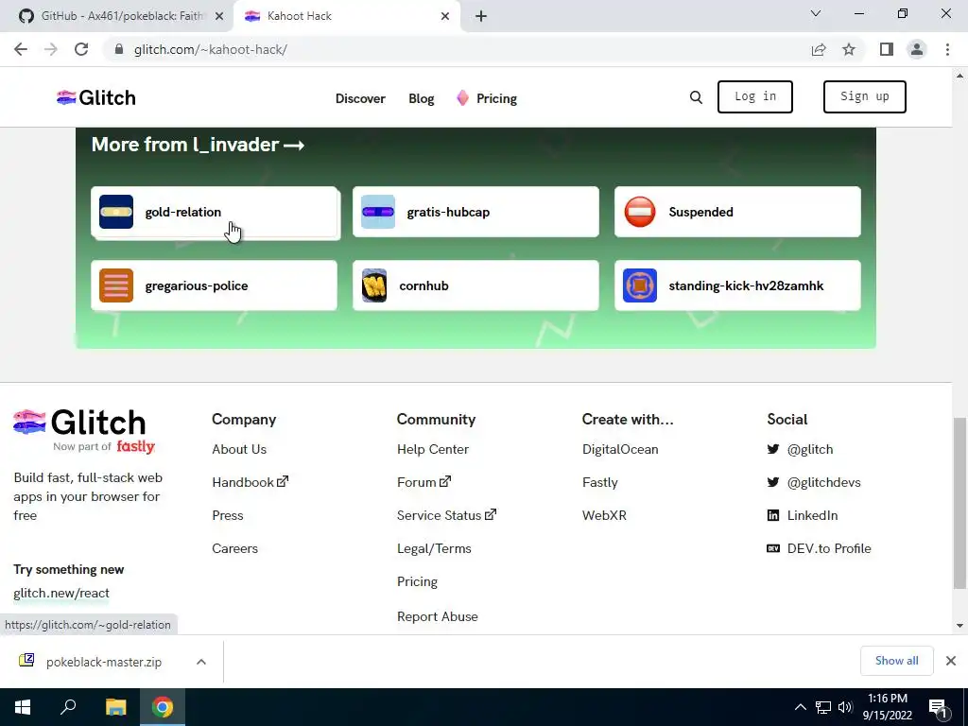Click the LinkedIn icon in Social column

click(x=773, y=515)
